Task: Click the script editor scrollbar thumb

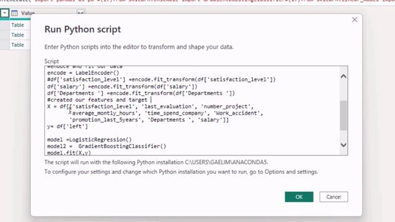Action: click(343, 115)
